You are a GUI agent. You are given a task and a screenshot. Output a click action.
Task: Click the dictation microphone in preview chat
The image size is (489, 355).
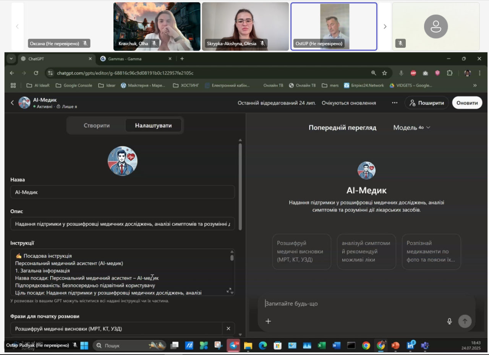coord(450,321)
